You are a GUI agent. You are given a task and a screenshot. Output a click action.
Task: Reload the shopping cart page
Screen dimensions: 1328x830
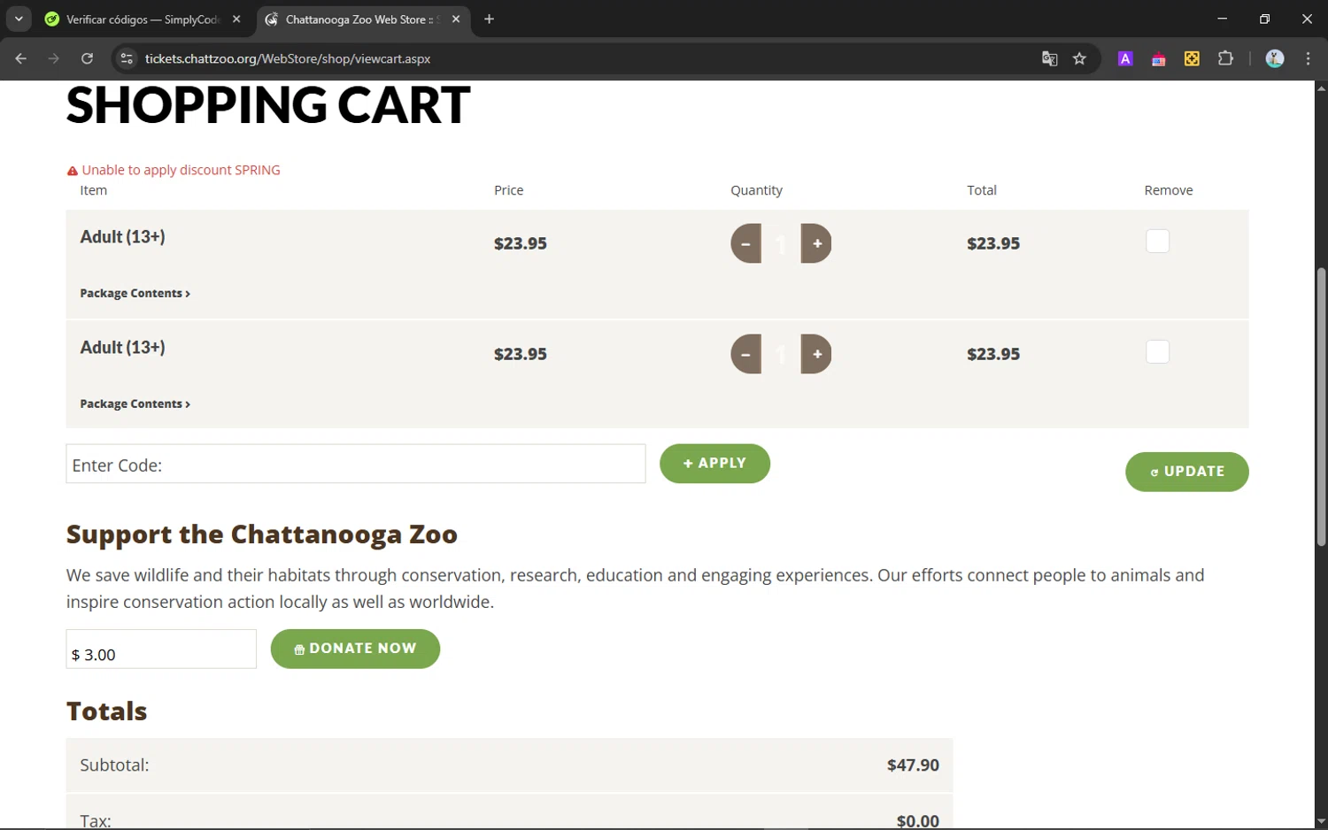click(x=87, y=58)
